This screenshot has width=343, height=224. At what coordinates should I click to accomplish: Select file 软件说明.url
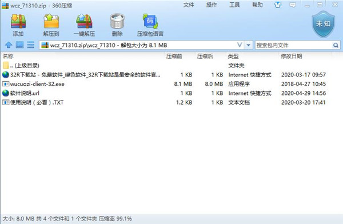pyautogui.click(x=25, y=93)
